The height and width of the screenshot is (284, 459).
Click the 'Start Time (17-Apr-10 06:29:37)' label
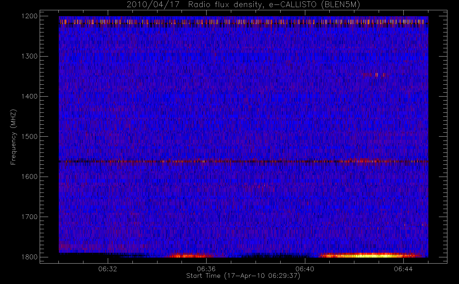243,276
